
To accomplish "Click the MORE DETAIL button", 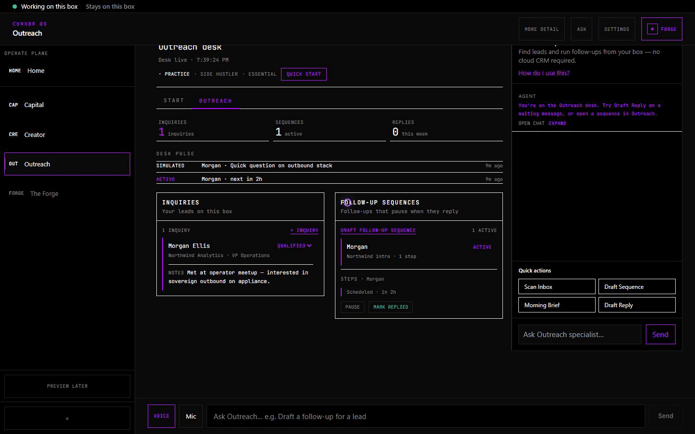I will point(542,29).
